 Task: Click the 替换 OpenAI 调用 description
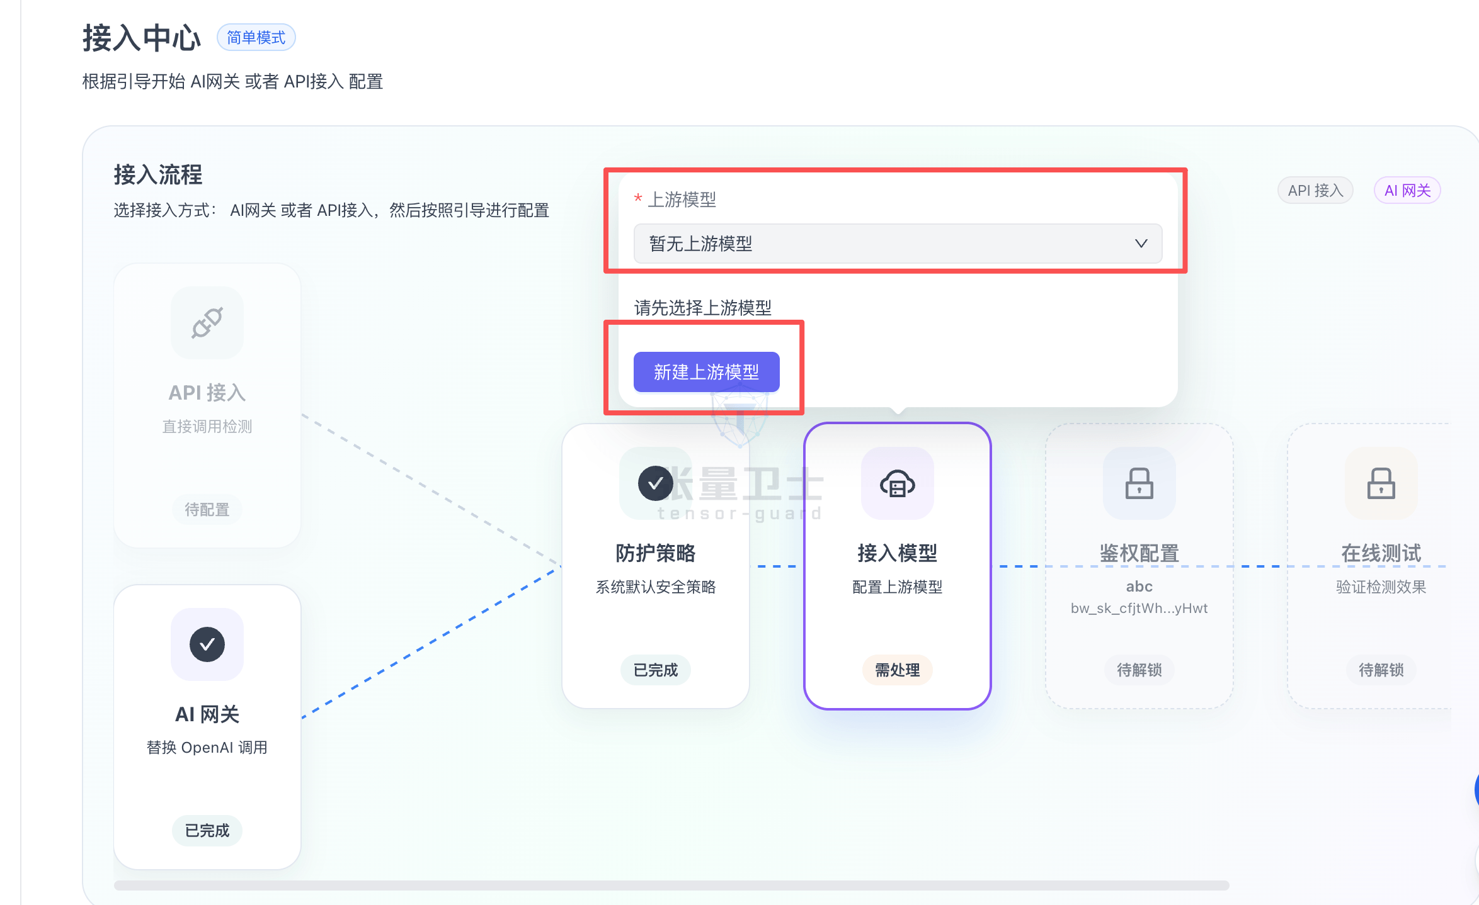tap(207, 748)
